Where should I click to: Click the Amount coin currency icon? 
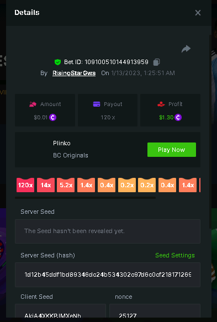[53, 117]
